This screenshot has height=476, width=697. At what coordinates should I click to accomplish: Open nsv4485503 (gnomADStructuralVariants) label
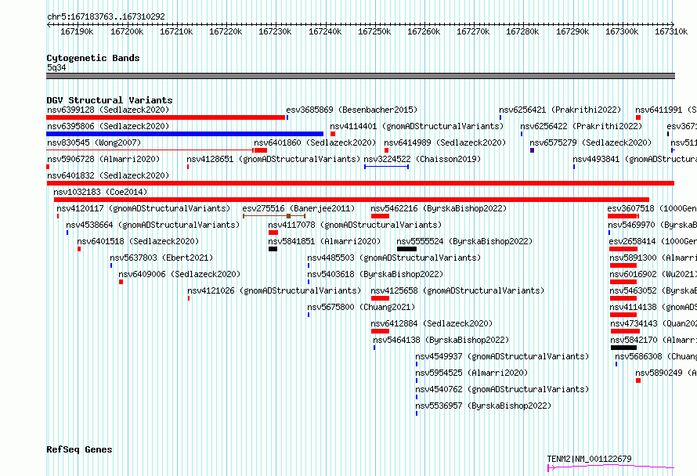click(394, 258)
